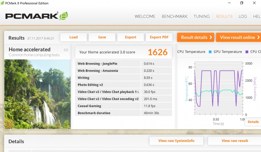Viewport: 261px width, 152px height.
Task: Click the 201.0 ms value
Action: [150, 99]
